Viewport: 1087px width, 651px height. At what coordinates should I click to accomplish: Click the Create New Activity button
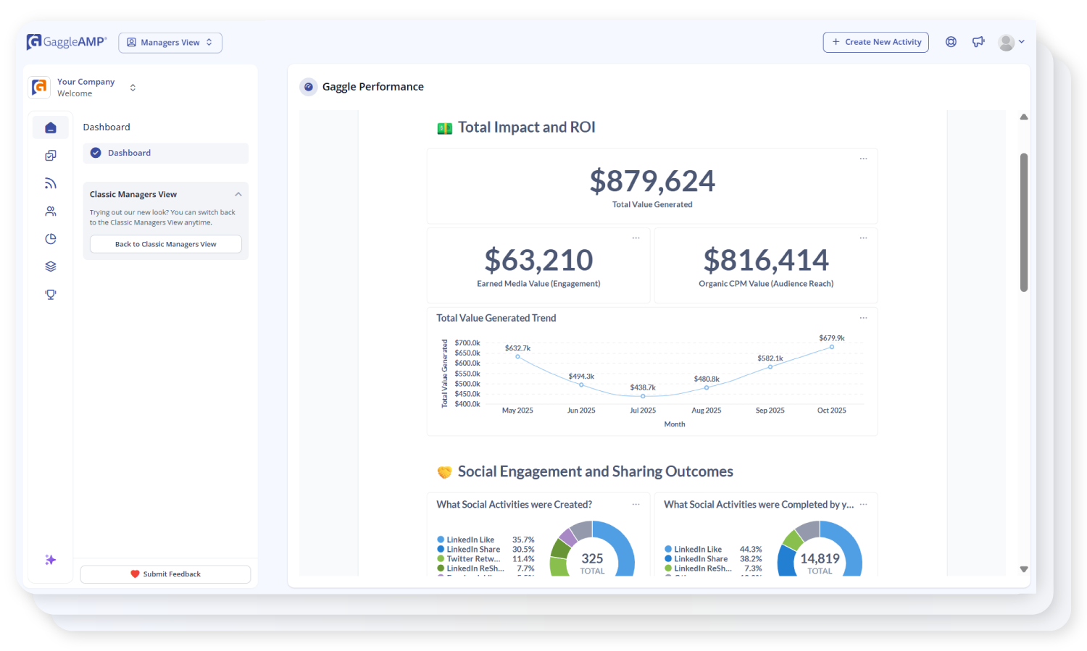pos(875,42)
